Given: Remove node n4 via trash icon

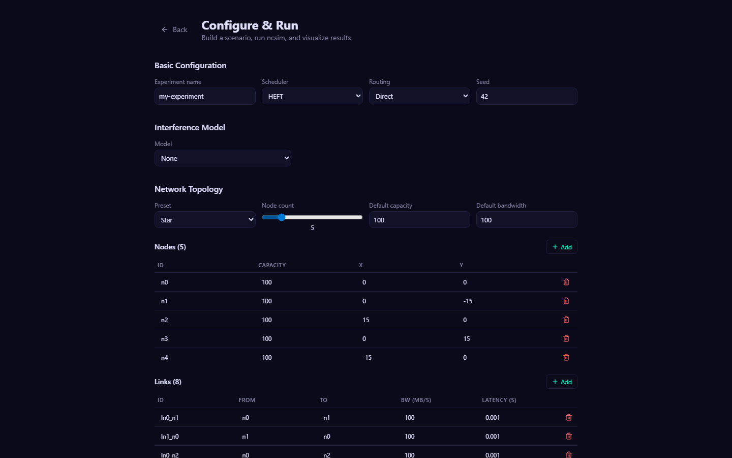Looking at the screenshot, I should (566, 357).
